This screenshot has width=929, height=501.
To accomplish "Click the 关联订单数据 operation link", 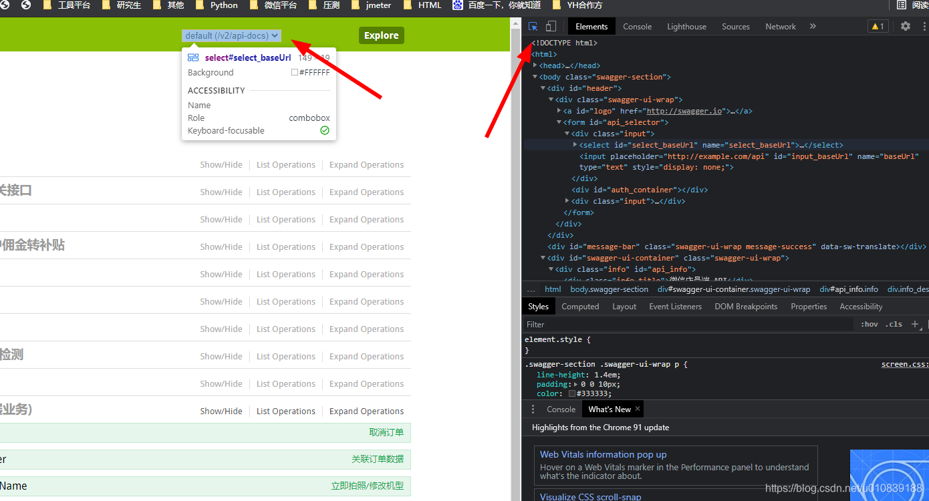I will click(x=378, y=459).
